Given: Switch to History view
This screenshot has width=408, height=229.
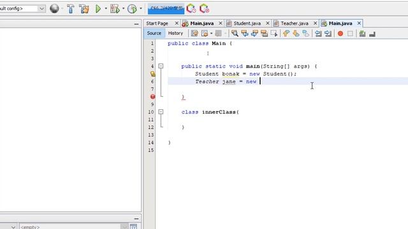Looking at the screenshot, I should [x=176, y=33].
